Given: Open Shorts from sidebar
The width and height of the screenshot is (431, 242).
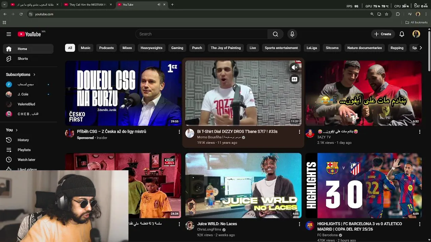Looking at the screenshot, I should (x=28, y=58).
